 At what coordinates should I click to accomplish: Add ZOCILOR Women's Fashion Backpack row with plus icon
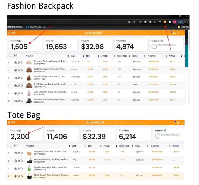[15, 63]
